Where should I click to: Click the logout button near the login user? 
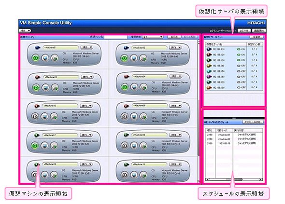pyautogui.click(x=244, y=31)
